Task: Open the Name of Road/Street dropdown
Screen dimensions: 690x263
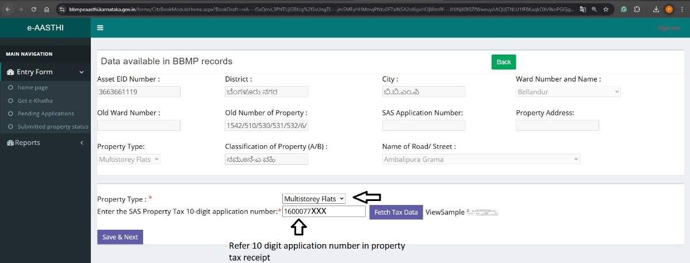Action: pyautogui.click(x=481, y=160)
